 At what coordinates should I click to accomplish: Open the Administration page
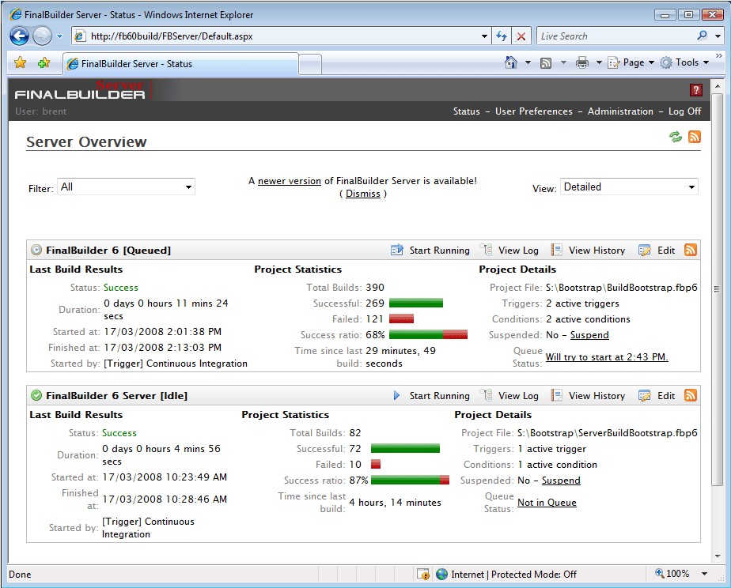point(620,111)
